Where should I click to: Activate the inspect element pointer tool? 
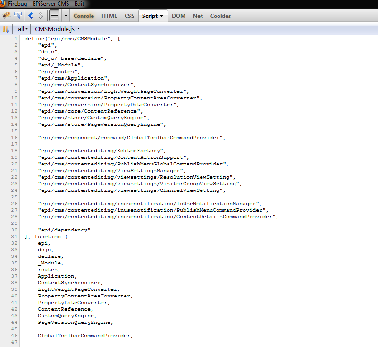(x=18, y=16)
